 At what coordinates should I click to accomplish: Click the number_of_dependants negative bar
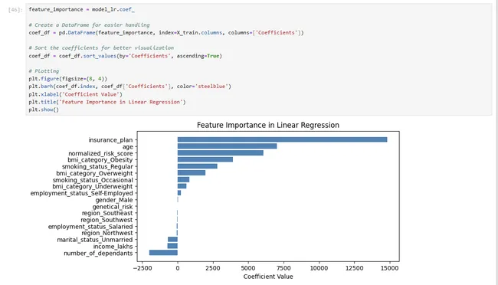(x=163, y=253)
